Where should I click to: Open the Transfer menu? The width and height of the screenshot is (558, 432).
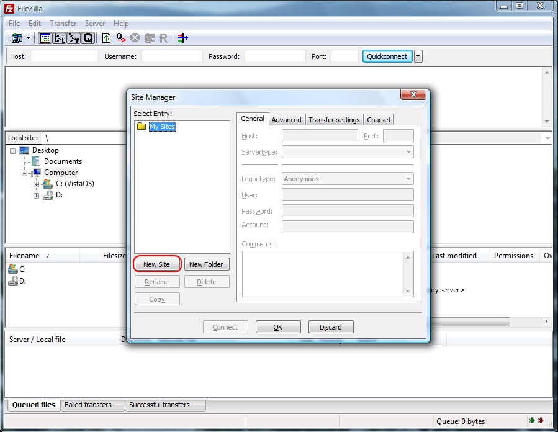coord(63,24)
